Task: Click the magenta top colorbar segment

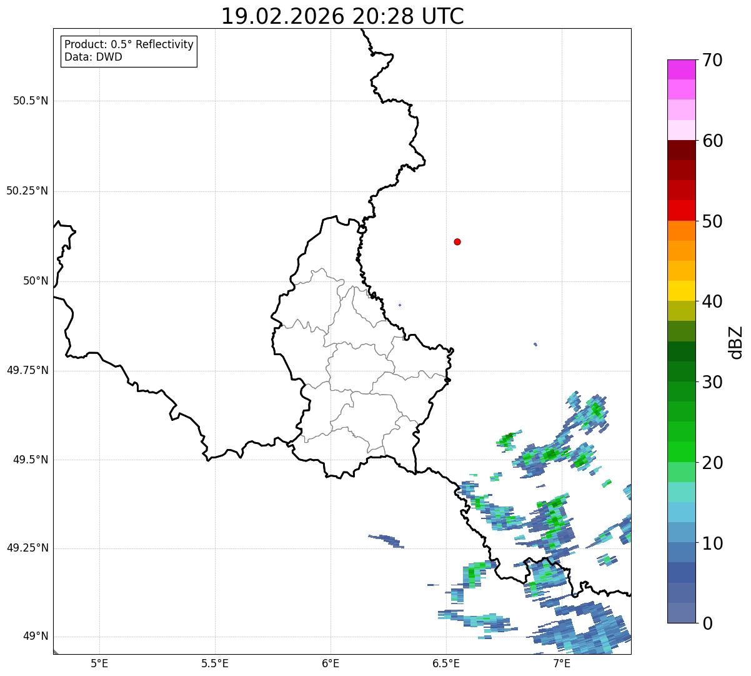Action: tap(681, 69)
